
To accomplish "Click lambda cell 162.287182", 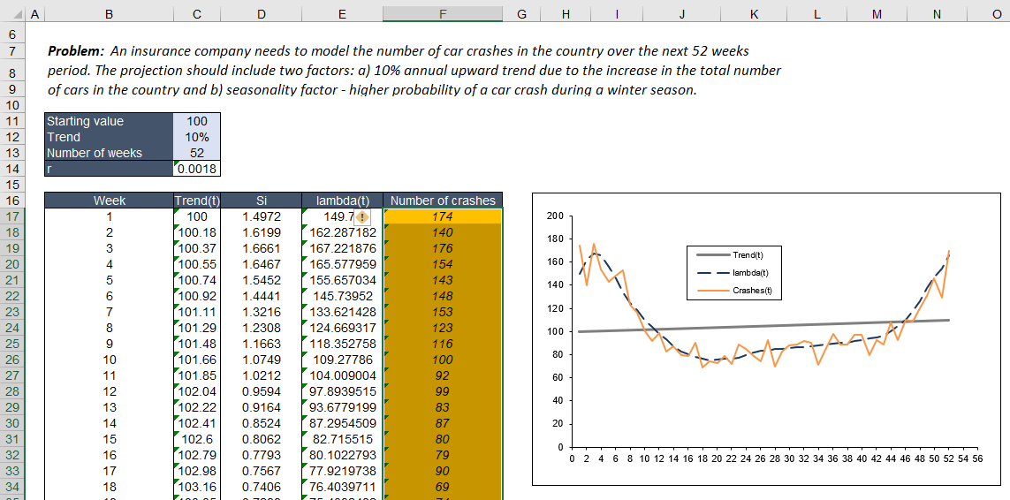I will tap(342, 232).
